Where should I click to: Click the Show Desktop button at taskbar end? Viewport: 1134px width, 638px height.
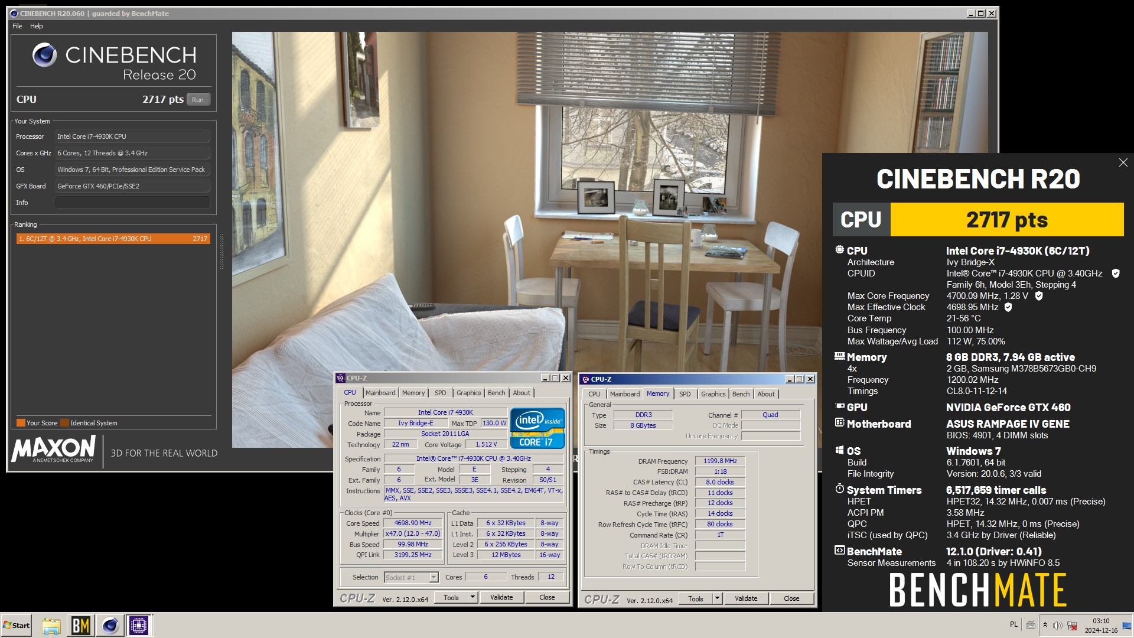point(1127,626)
